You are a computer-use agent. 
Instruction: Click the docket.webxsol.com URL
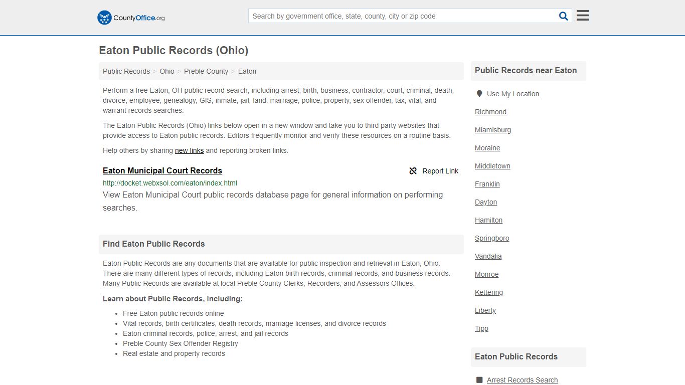[170, 183]
